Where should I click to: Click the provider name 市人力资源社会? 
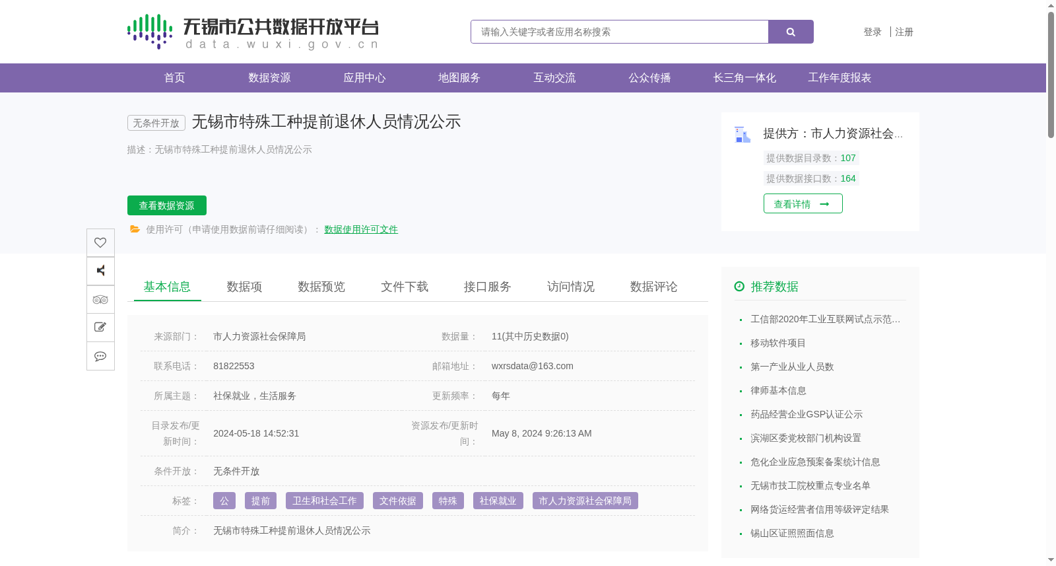point(857,133)
